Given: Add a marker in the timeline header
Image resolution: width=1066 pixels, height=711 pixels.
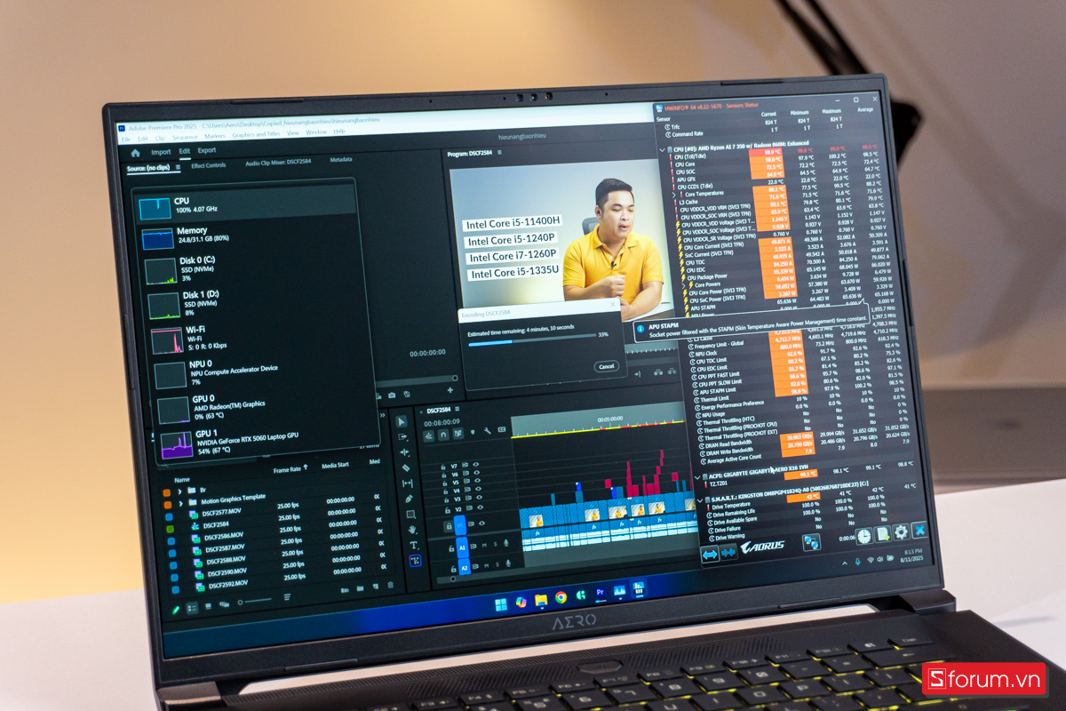Looking at the screenshot, I should [x=472, y=433].
